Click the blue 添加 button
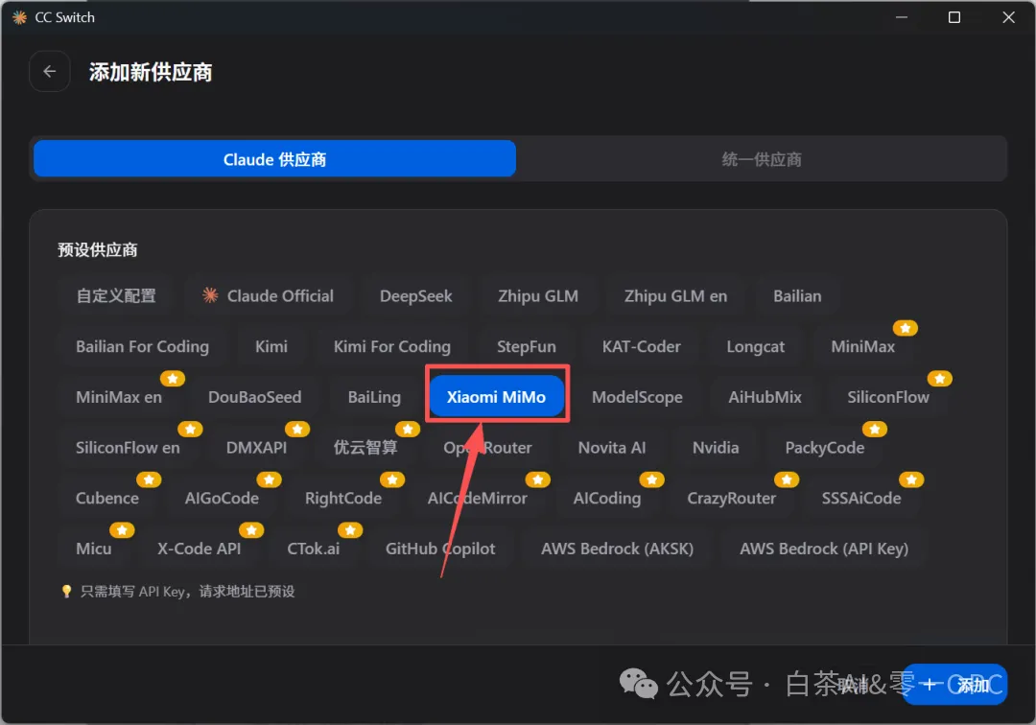Image resolution: width=1036 pixels, height=725 pixels. 954,684
